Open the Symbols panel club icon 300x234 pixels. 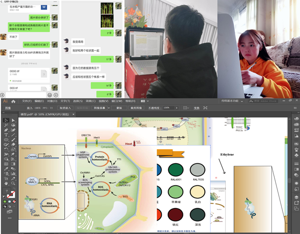(297, 155)
